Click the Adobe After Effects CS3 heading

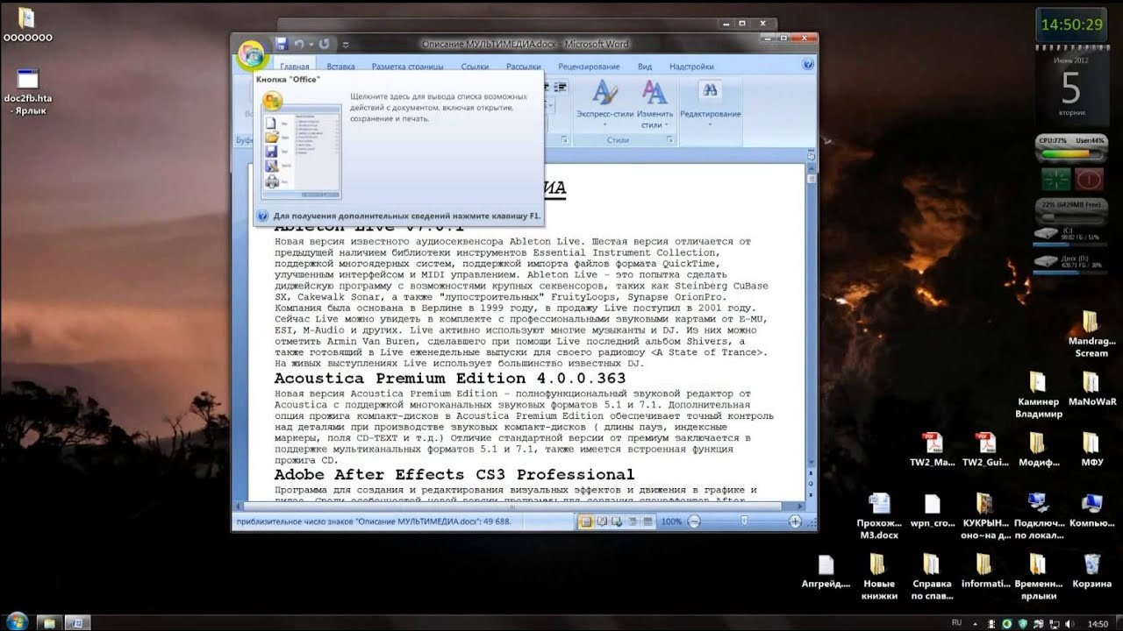[x=454, y=474]
